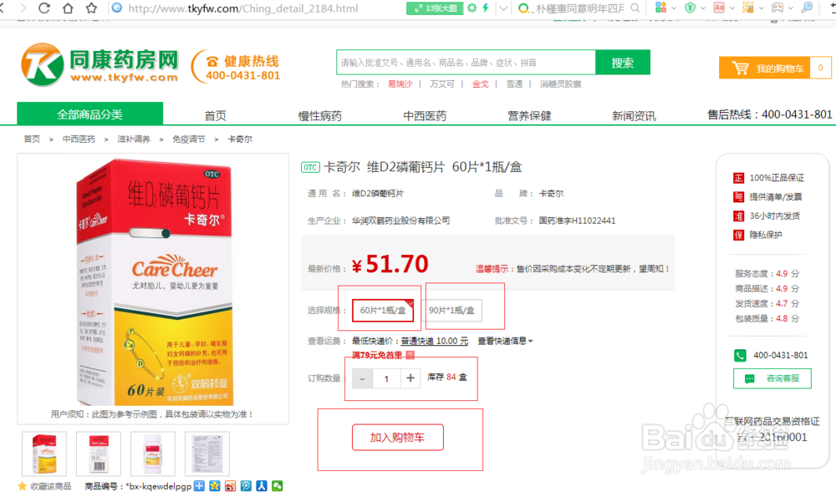Click hot search link 易瑞沙
The image size is (836, 492).
tap(400, 84)
